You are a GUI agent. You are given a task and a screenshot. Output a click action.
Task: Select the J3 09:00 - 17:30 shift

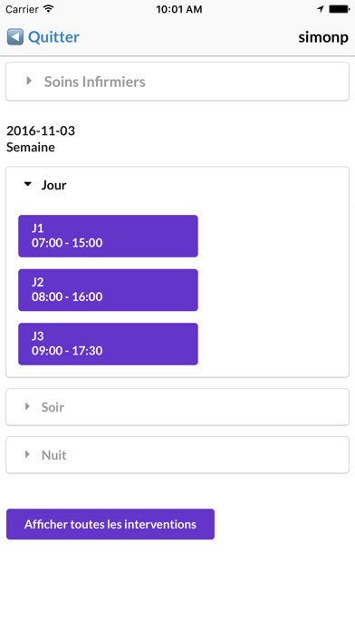(x=108, y=344)
